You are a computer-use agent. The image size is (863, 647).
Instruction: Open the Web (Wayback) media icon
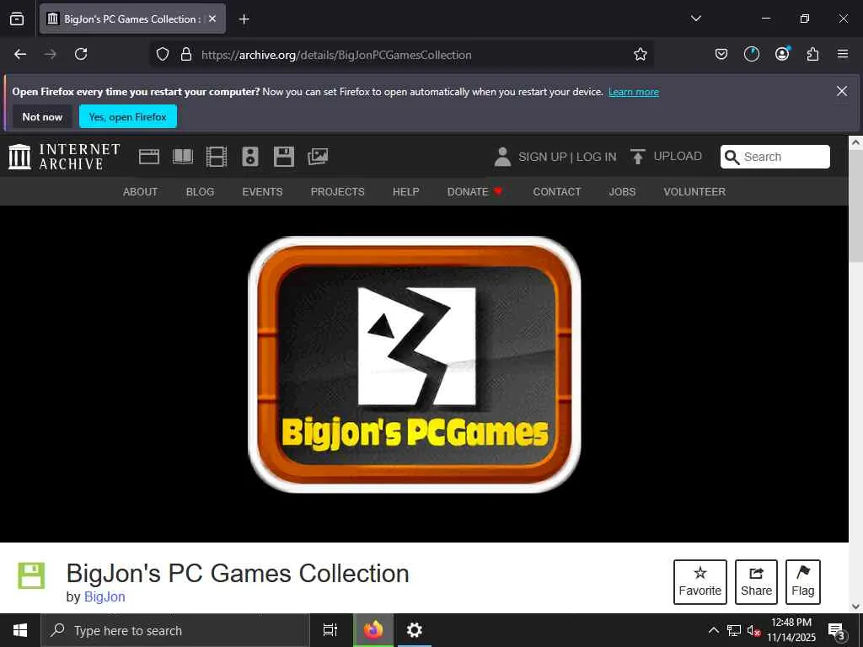pyautogui.click(x=149, y=157)
